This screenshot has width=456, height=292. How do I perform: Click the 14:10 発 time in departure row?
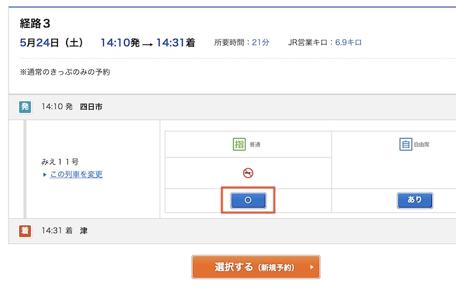(x=57, y=107)
